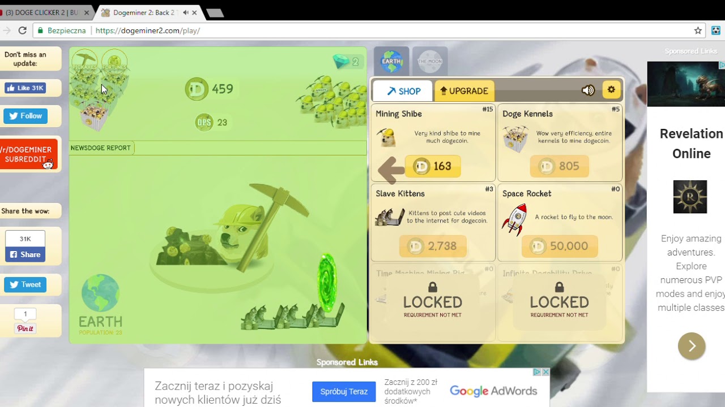This screenshot has height=407, width=725.
Task: Click the Reddit alien mascot
Action: pos(48,164)
